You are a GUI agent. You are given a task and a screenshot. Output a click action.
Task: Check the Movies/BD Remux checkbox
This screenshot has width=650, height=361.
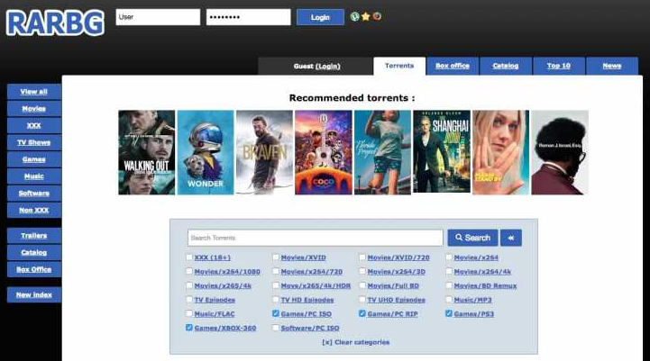pyautogui.click(x=449, y=285)
